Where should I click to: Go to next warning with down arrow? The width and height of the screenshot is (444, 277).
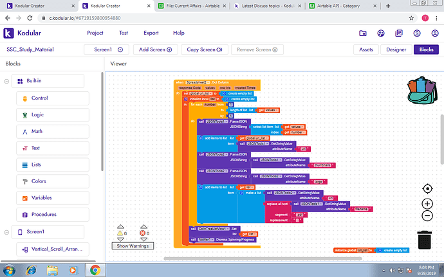[x=120, y=239]
